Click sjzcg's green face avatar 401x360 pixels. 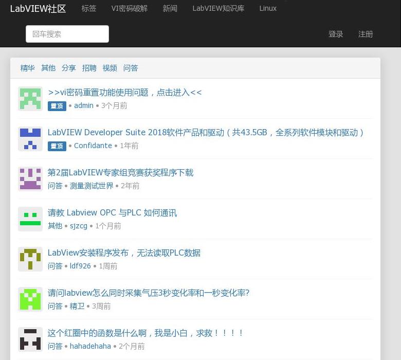tap(30, 219)
